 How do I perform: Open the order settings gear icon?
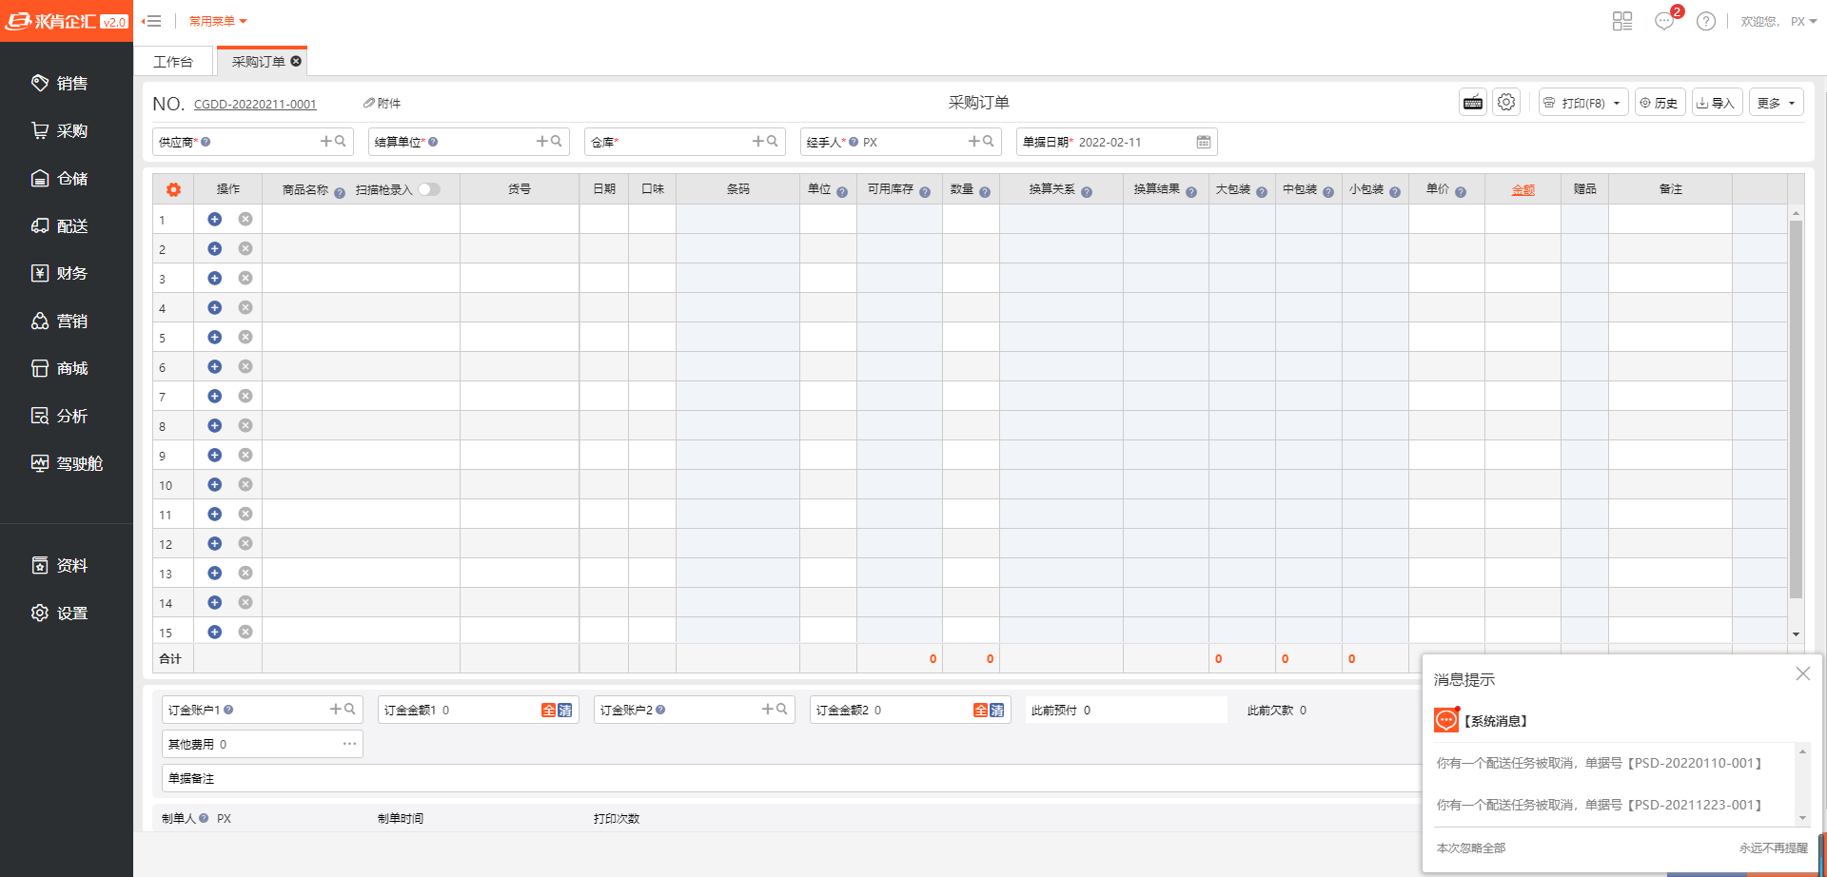(1505, 103)
